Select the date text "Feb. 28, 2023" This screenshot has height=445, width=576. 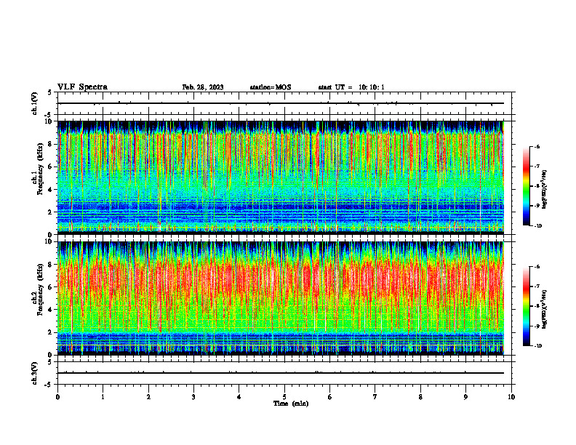pyautogui.click(x=203, y=87)
